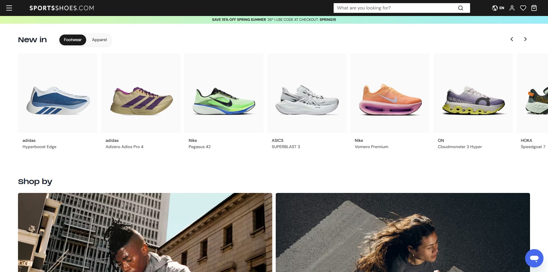Open adidas Hyperboost Edge shoe image
The image size is (548, 272).
(x=58, y=93)
